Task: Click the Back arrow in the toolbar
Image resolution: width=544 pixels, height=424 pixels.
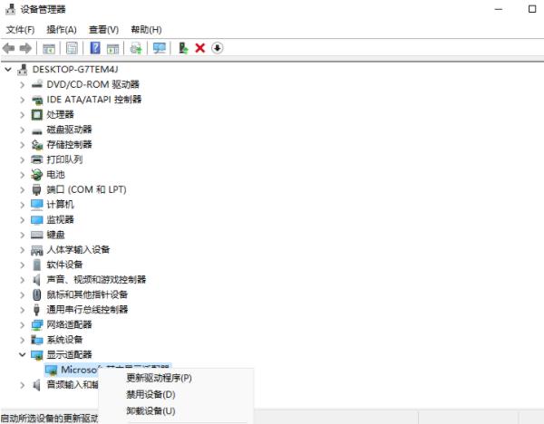Action: coord(8,48)
